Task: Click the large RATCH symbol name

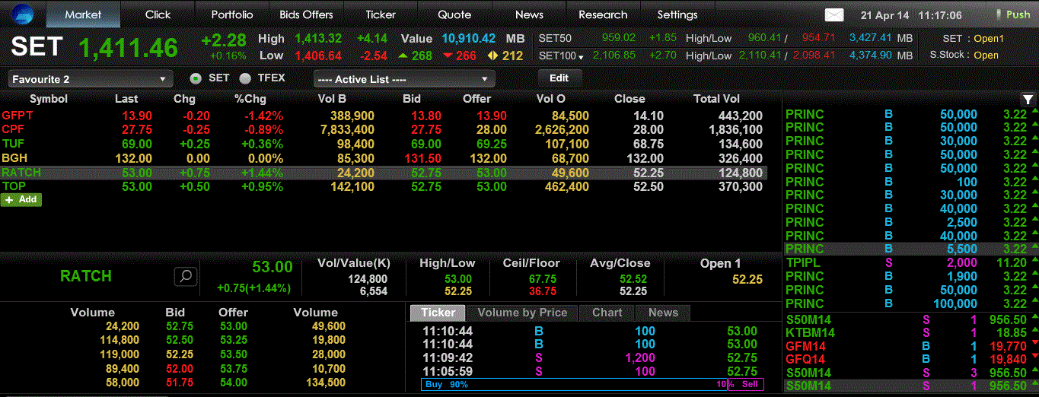Action: (x=86, y=276)
